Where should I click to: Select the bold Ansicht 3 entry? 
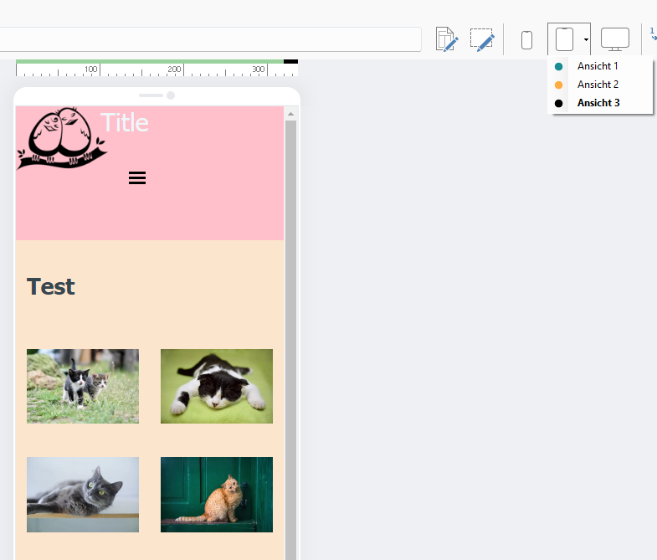[598, 103]
